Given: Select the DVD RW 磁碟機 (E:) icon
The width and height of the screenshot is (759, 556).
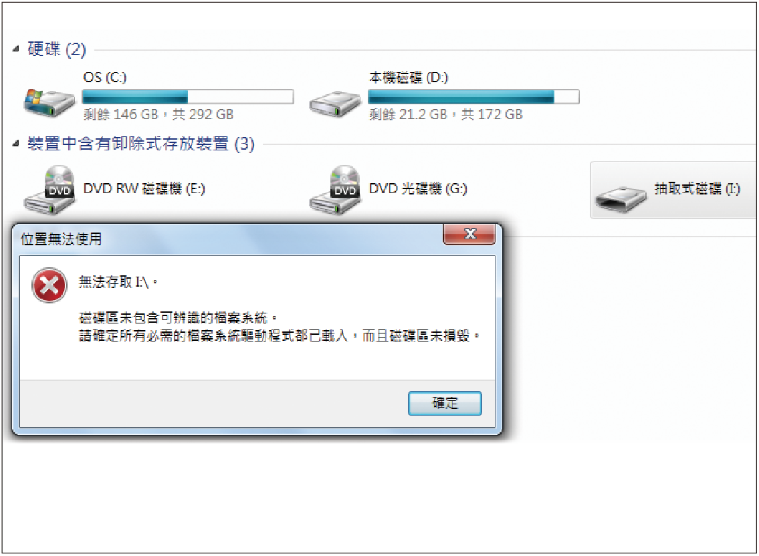Looking at the screenshot, I should pos(49,190).
